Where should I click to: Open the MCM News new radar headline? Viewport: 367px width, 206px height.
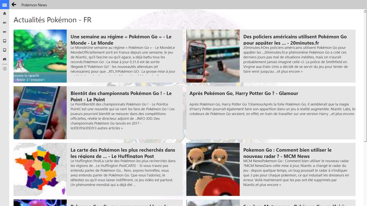[287, 153]
